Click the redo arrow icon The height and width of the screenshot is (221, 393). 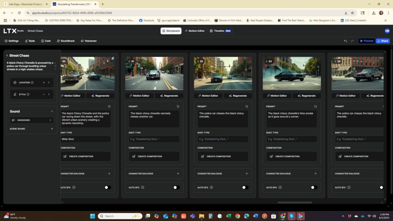[352, 41]
